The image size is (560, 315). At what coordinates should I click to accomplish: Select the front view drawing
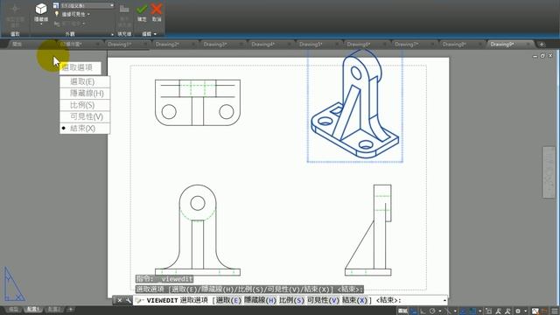point(198,230)
